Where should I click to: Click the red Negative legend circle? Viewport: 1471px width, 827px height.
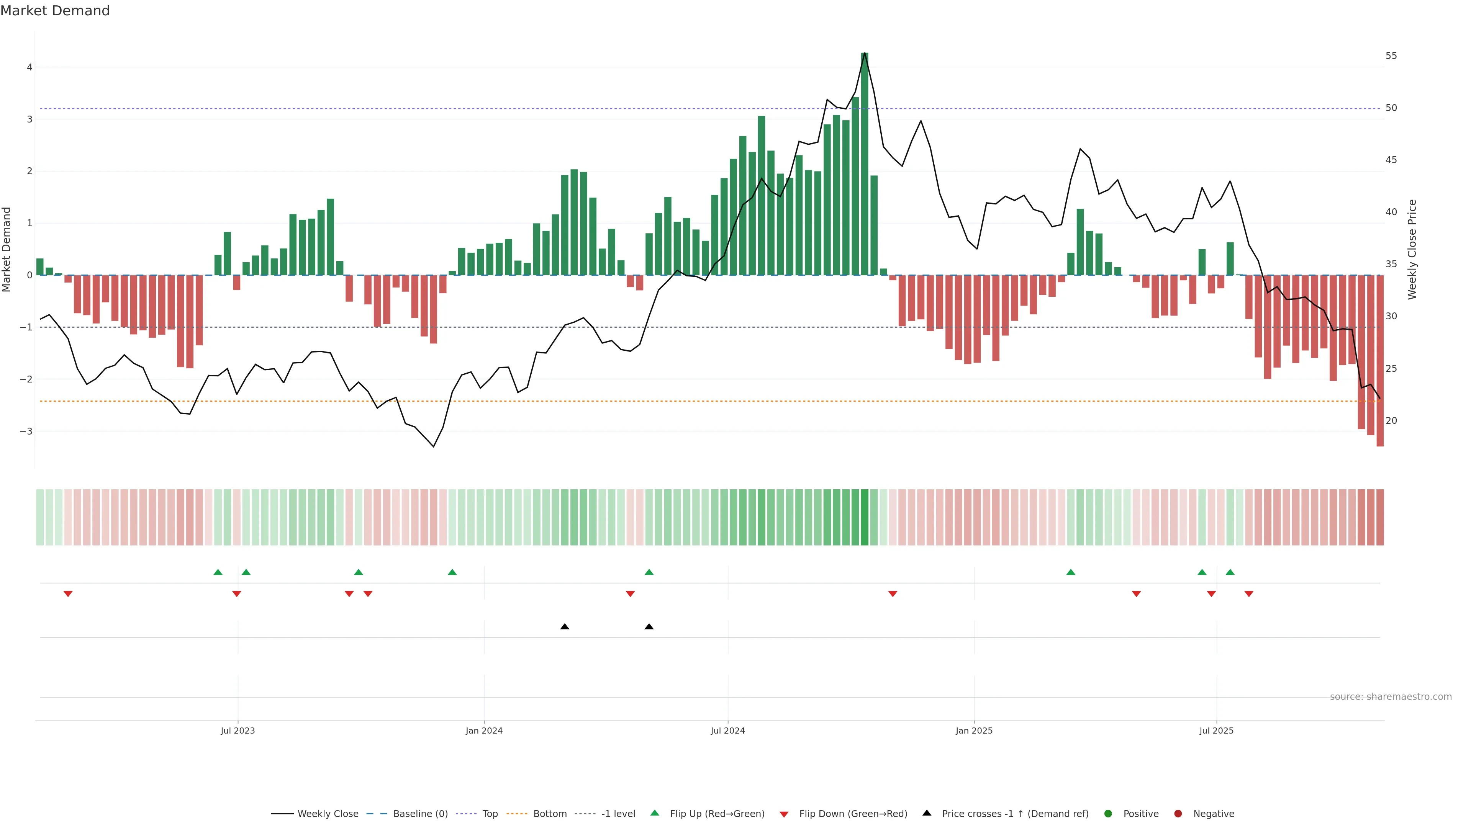tap(1178, 813)
